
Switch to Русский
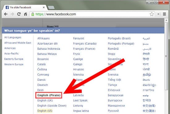pyautogui.click(x=113, y=111)
